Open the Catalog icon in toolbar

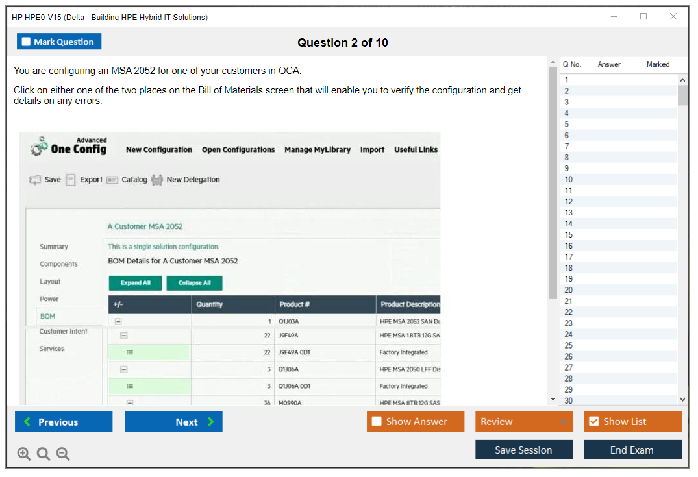click(x=112, y=180)
